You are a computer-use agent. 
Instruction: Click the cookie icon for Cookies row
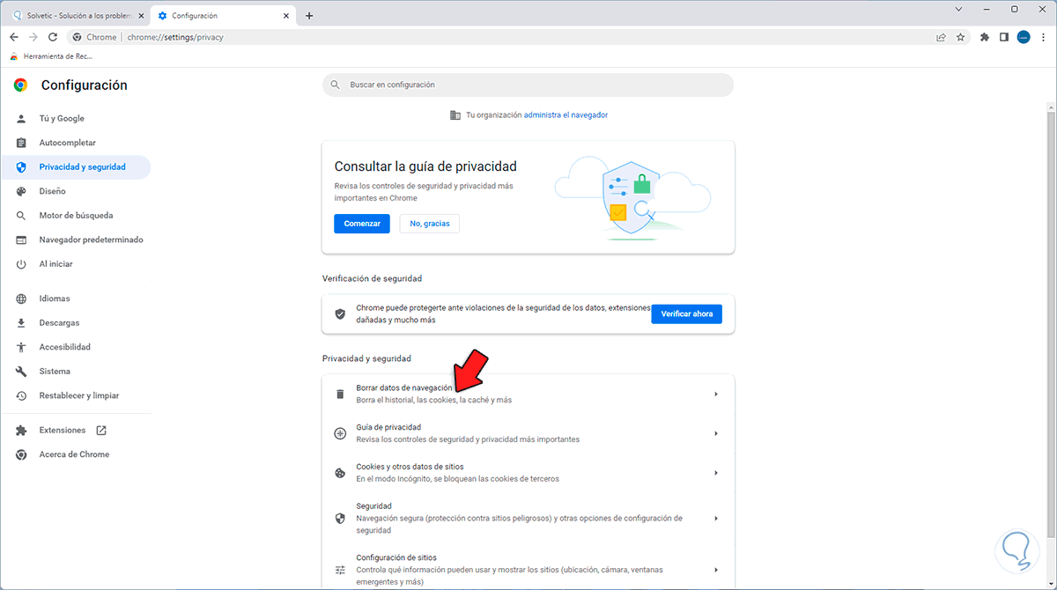pyautogui.click(x=340, y=473)
